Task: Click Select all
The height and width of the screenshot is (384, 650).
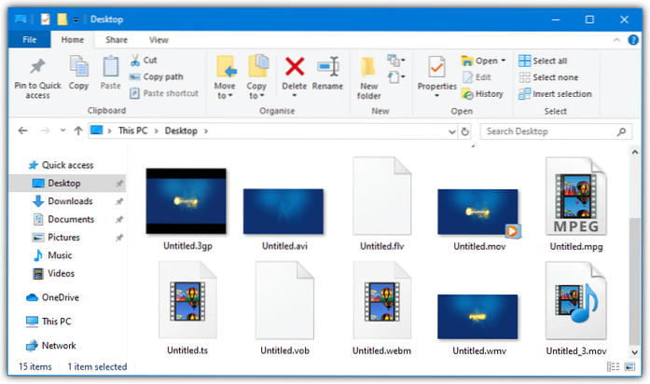Action: 543,61
